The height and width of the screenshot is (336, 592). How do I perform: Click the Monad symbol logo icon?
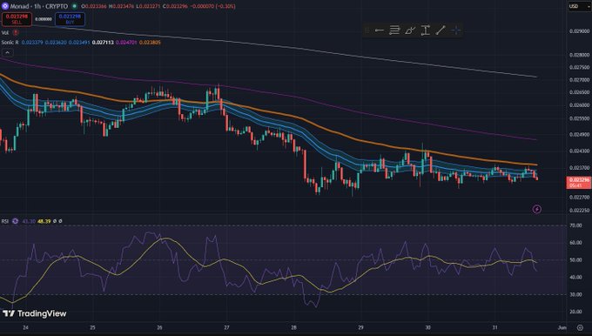click(x=5, y=6)
